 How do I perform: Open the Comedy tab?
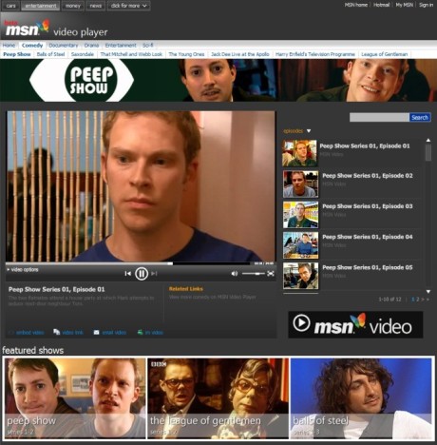(x=32, y=46)
